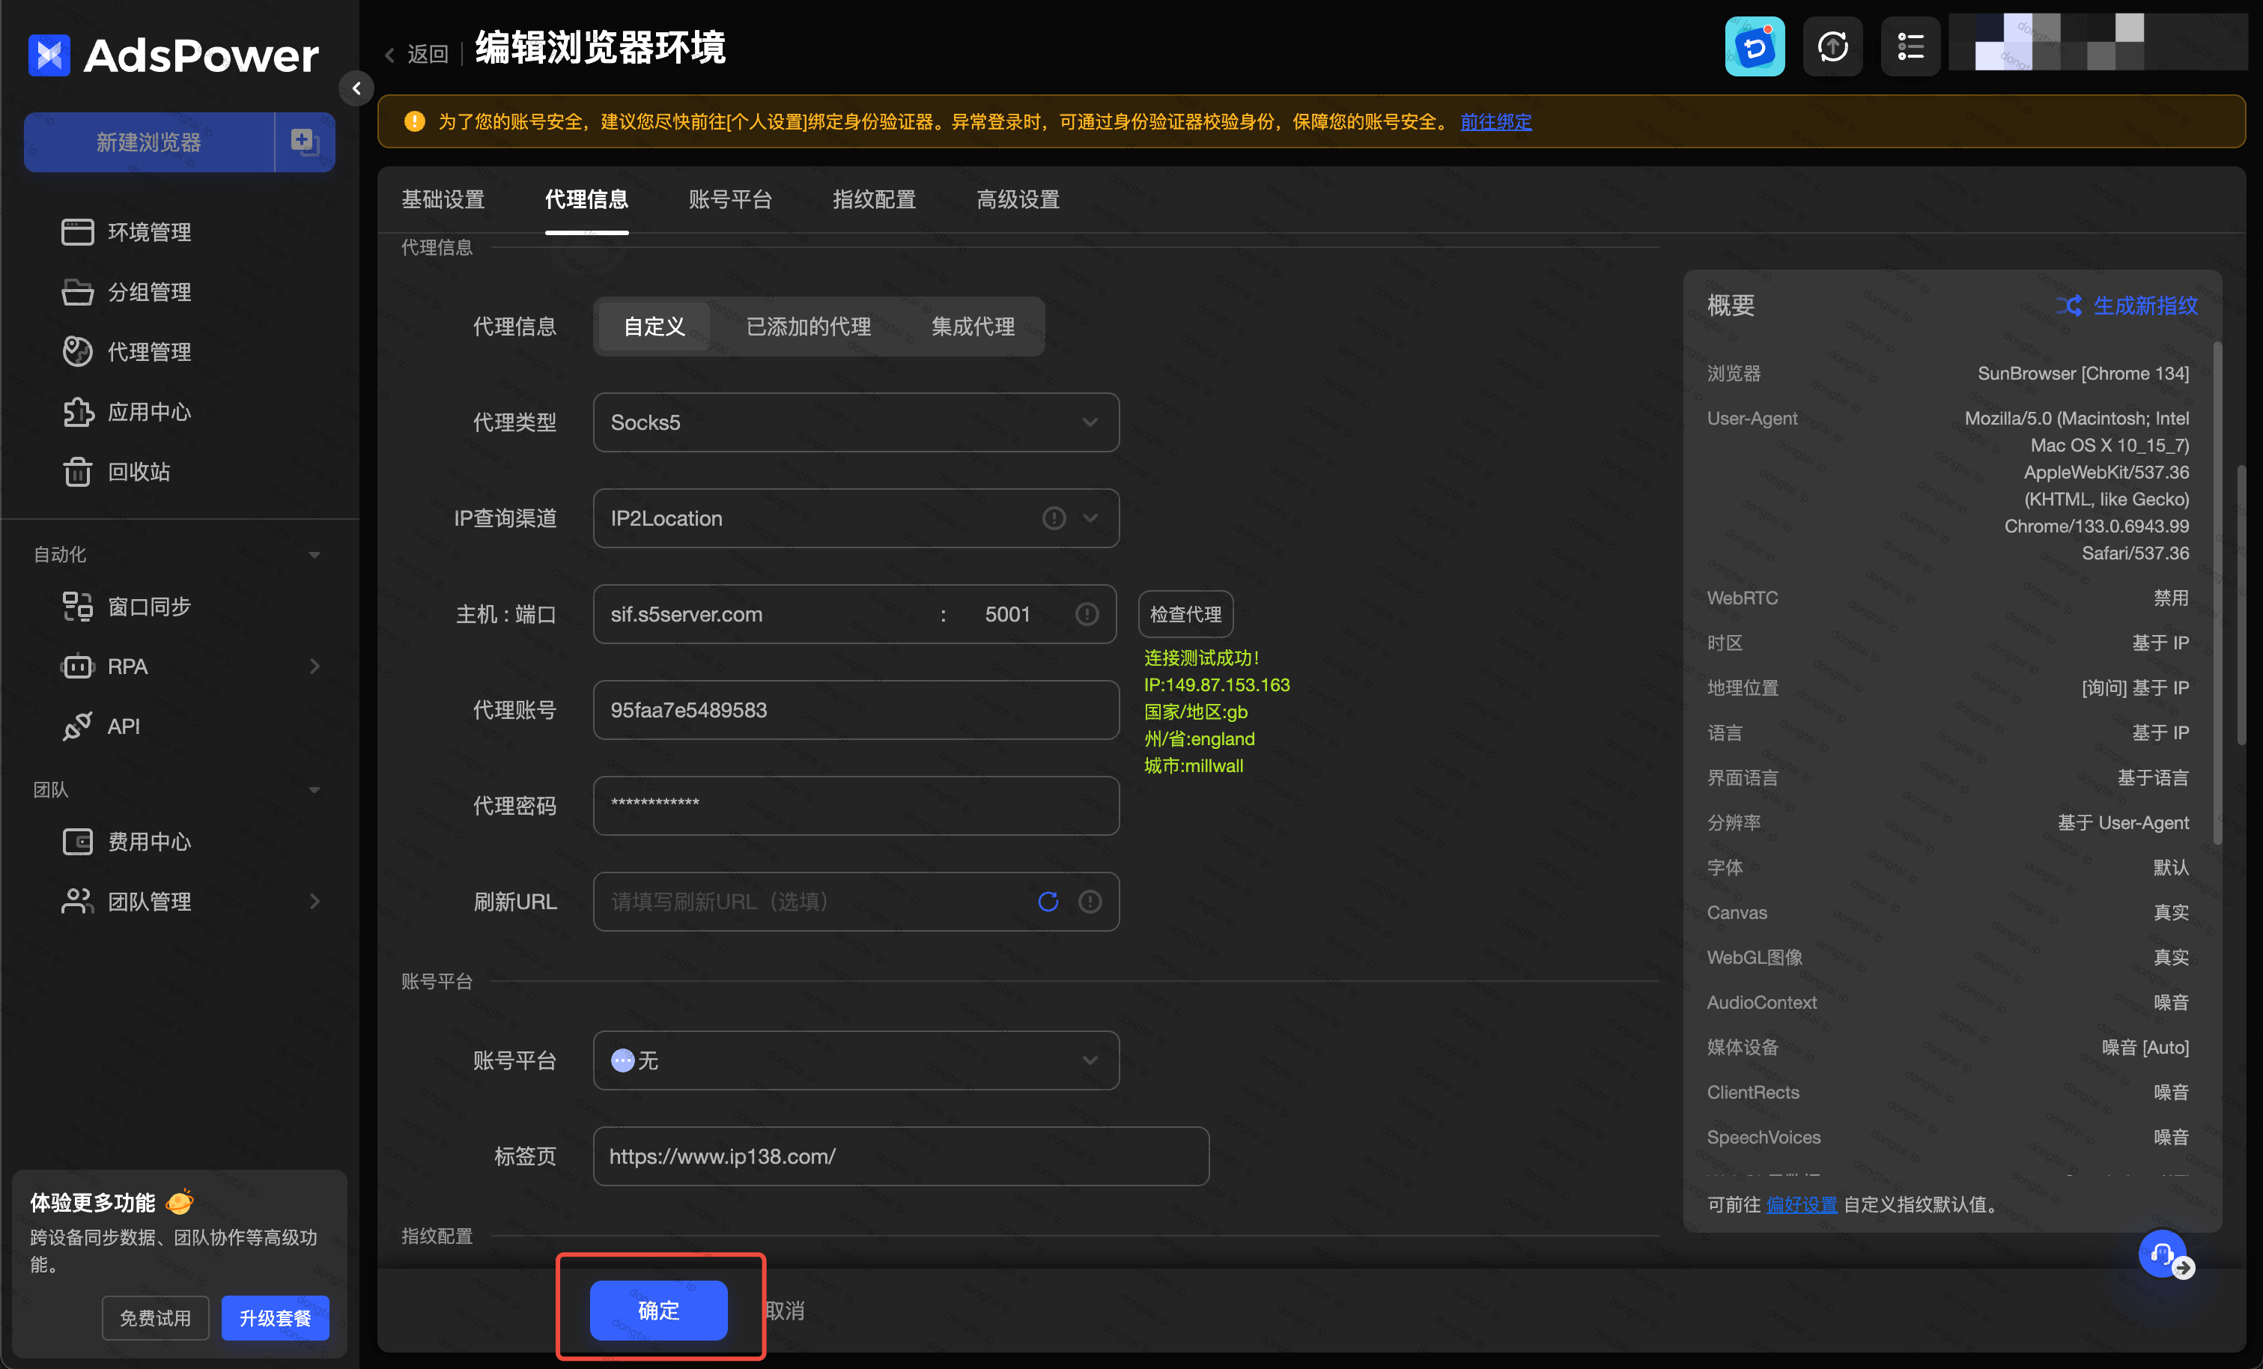Choose the 集成代理 option
Viewport: 2263px width, 1369px height.
(973, 327)
